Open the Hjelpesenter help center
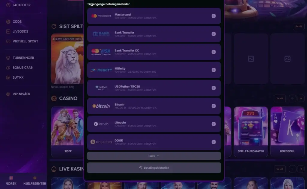Viewport: 307px width, 189px height. (x=35, y=181)
